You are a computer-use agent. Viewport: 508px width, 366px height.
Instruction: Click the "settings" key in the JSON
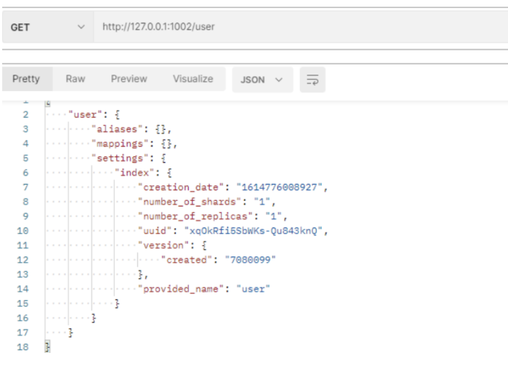coord(117,158)
